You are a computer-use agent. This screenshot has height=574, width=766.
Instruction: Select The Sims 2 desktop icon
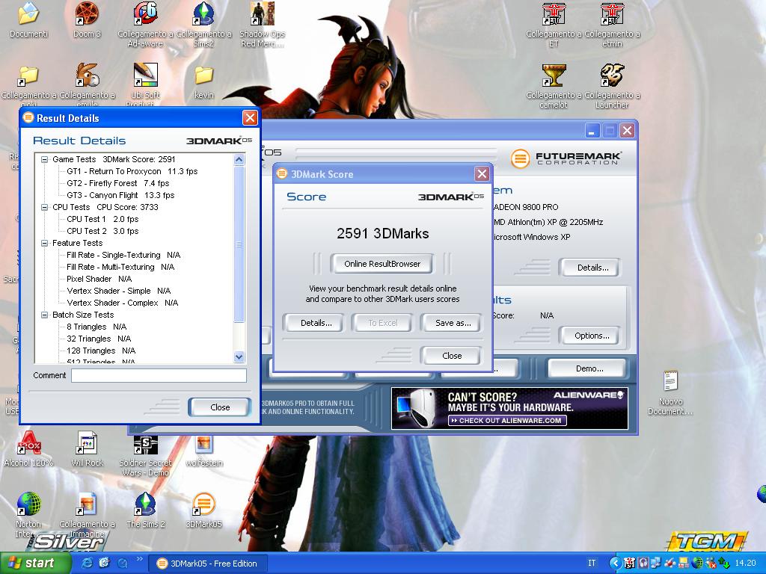coord(146,504)
